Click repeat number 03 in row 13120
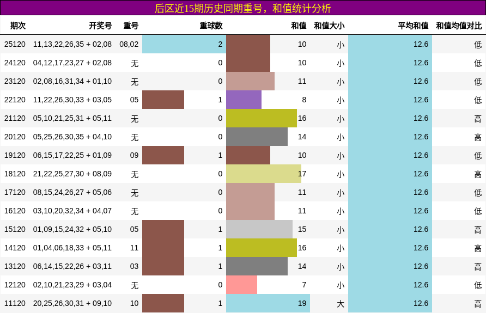Viewport: 486px width, 313px height. click(134, 266)
